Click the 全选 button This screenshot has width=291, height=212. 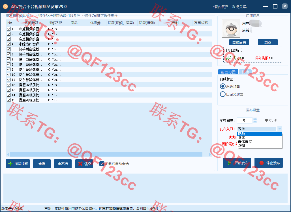pos(42,164)
